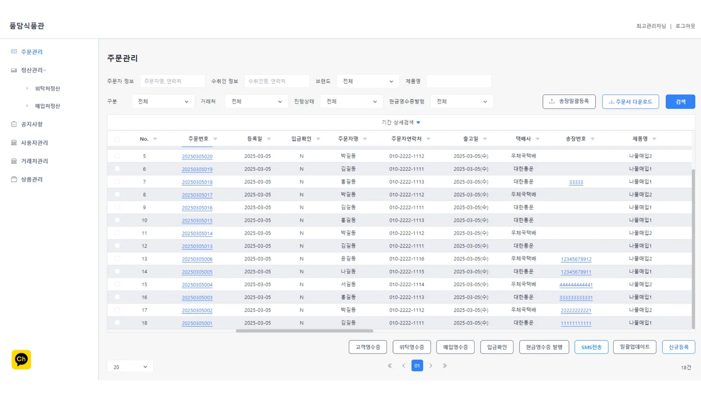Open the KakaoTalk channel chat icon
Screen dimensions: 701x394
coord(21,359)
